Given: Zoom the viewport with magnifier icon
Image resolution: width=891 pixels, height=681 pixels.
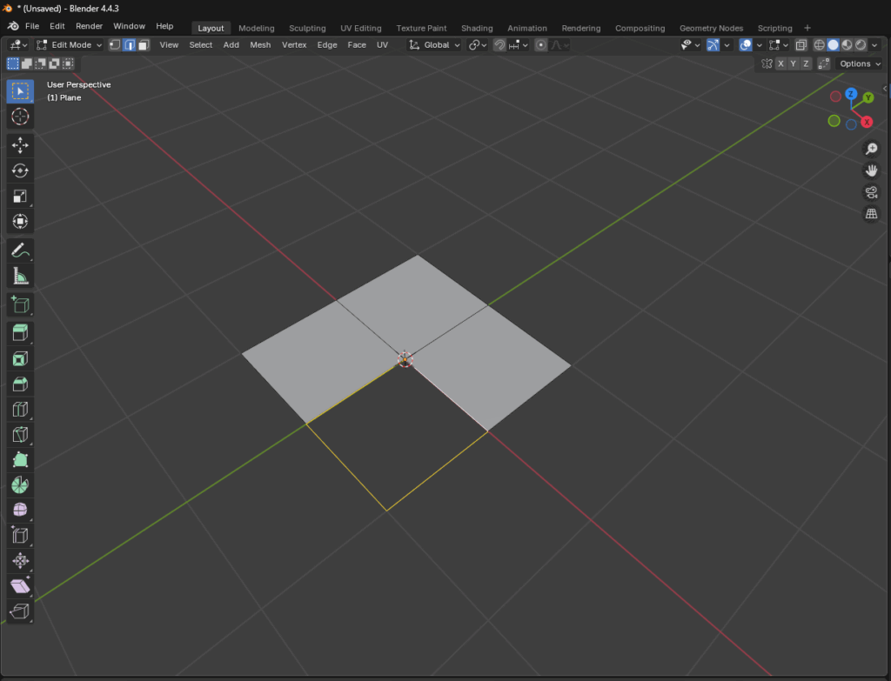Looking at the screenshot, I should pos(871,149).
